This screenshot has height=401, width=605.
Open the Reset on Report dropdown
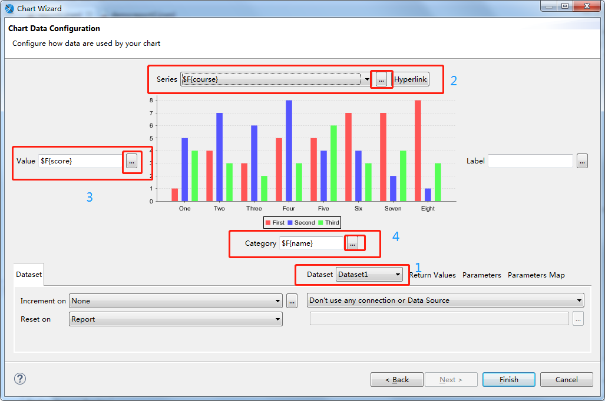point(277,318)
